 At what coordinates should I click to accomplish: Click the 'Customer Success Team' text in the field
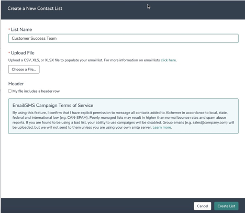point(34,38)
